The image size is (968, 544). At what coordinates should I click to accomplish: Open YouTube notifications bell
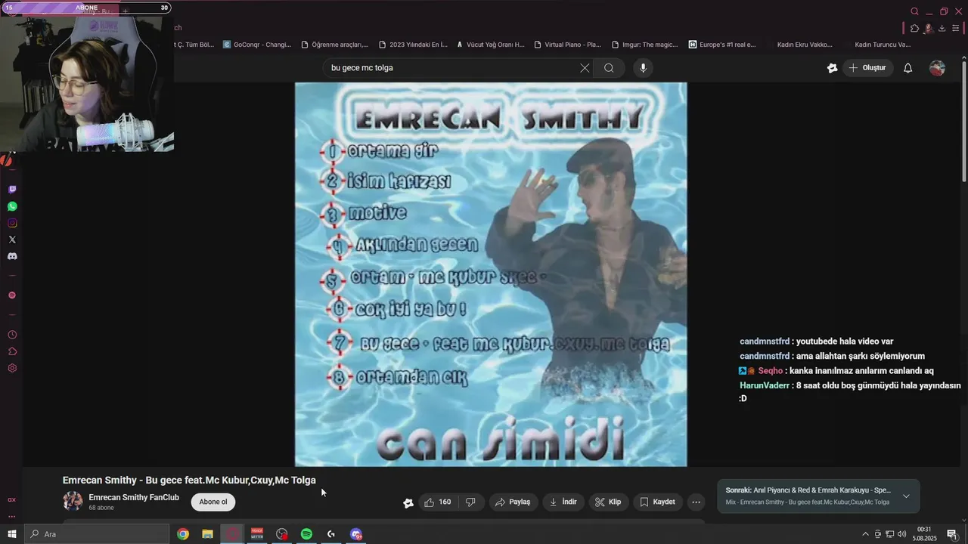(x=908, y=68)
